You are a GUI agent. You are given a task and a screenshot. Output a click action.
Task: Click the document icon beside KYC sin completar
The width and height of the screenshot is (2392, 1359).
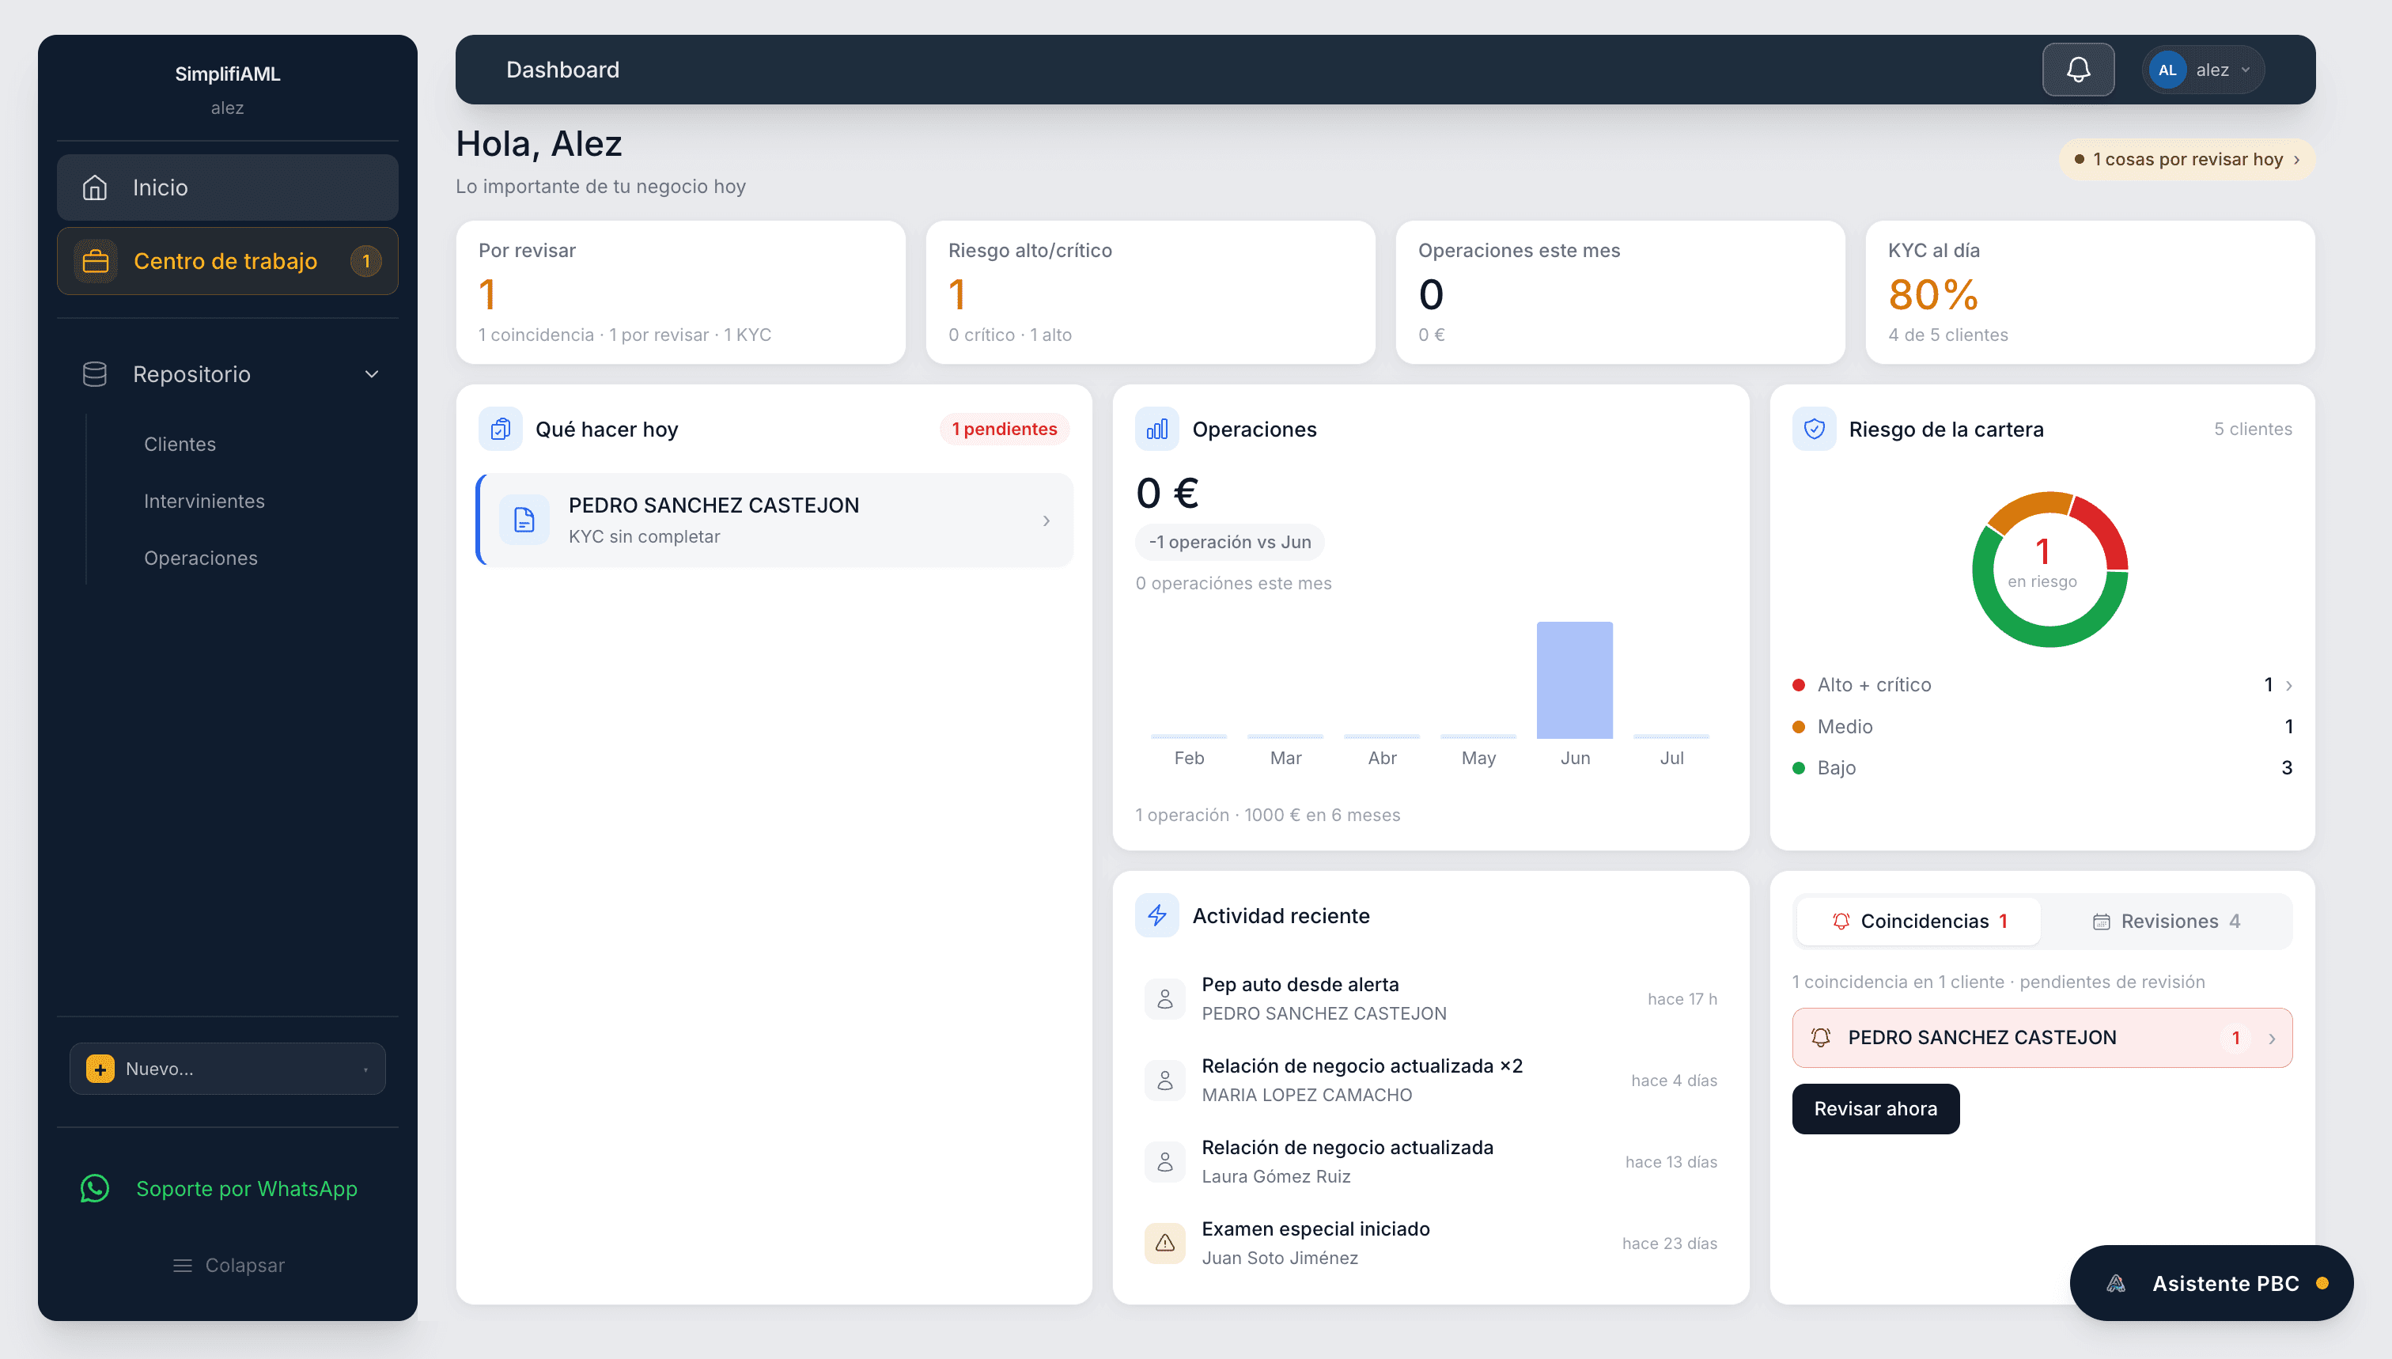[524, 520]
